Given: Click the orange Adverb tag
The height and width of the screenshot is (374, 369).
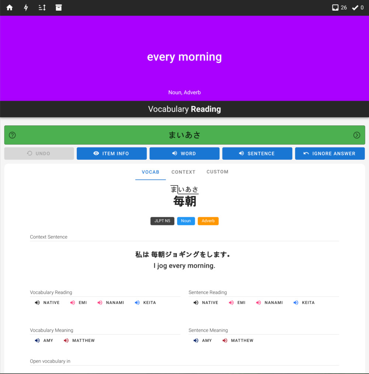Looking at the screenshot, I should [x=208, y=221].
